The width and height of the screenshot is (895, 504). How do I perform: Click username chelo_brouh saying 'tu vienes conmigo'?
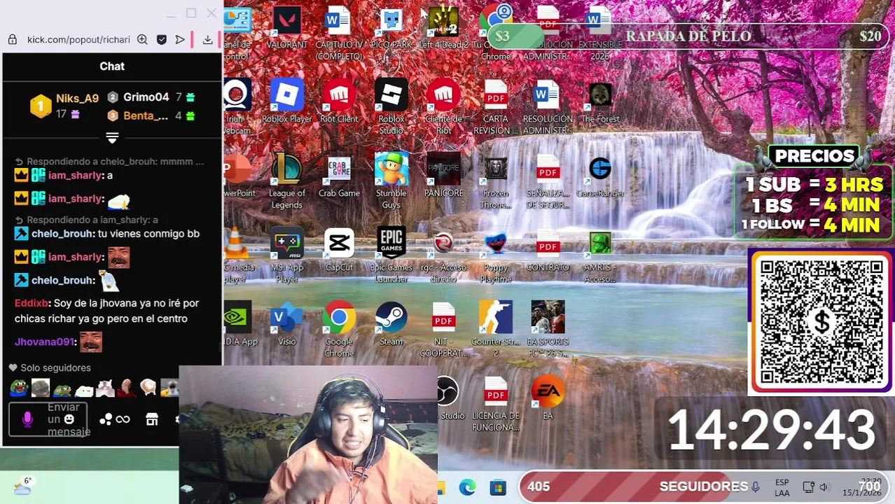pos(63,234)
